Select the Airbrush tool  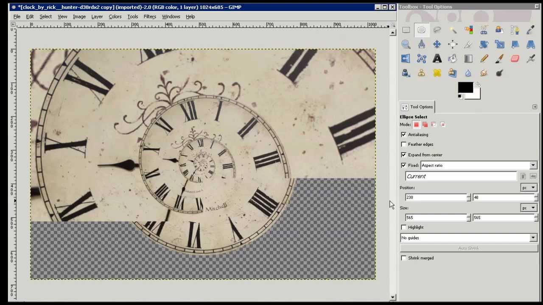point(530,58)
